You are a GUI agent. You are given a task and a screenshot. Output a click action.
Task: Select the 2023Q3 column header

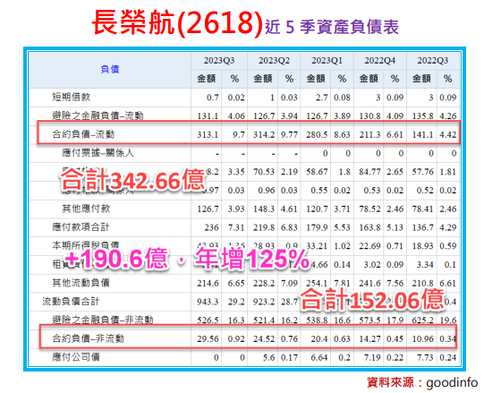[219, 61]
